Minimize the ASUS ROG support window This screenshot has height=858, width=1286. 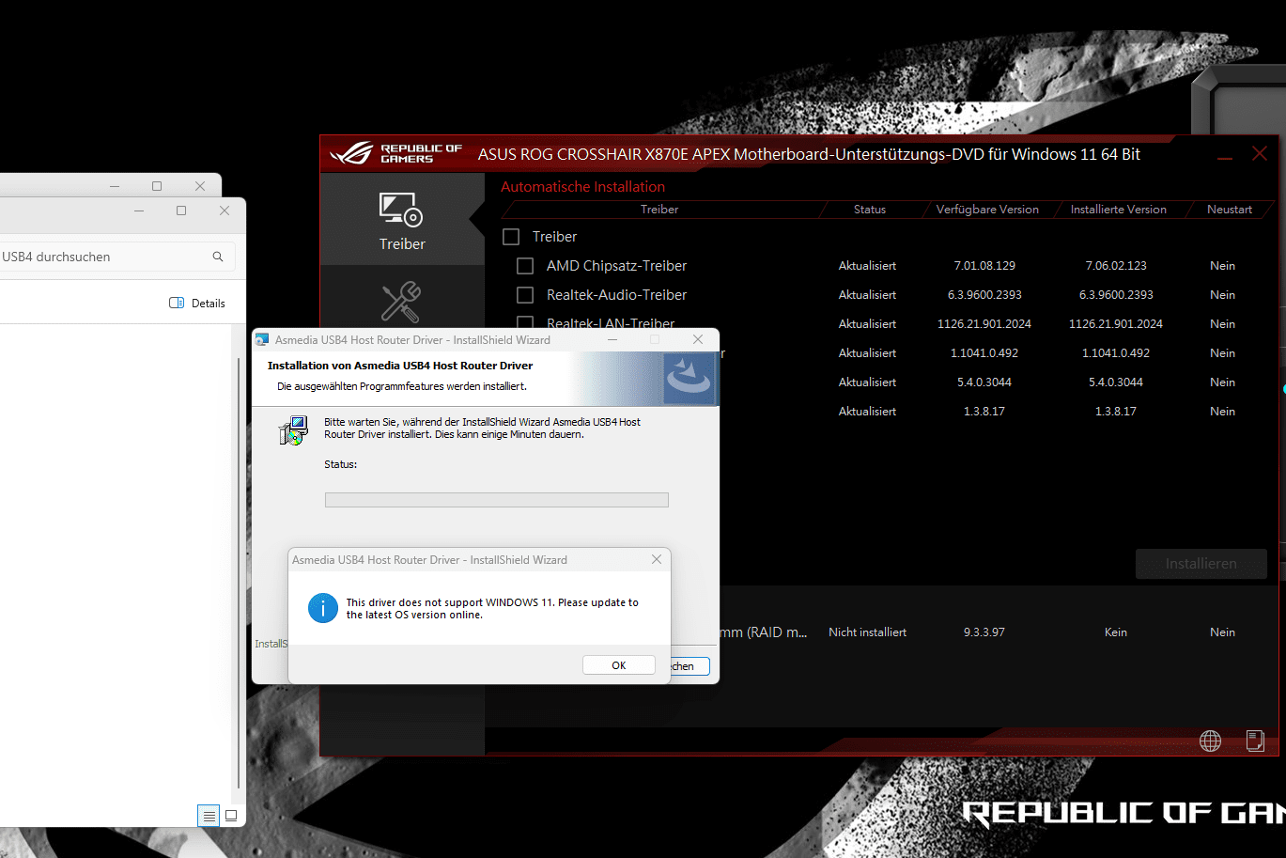1225,156
